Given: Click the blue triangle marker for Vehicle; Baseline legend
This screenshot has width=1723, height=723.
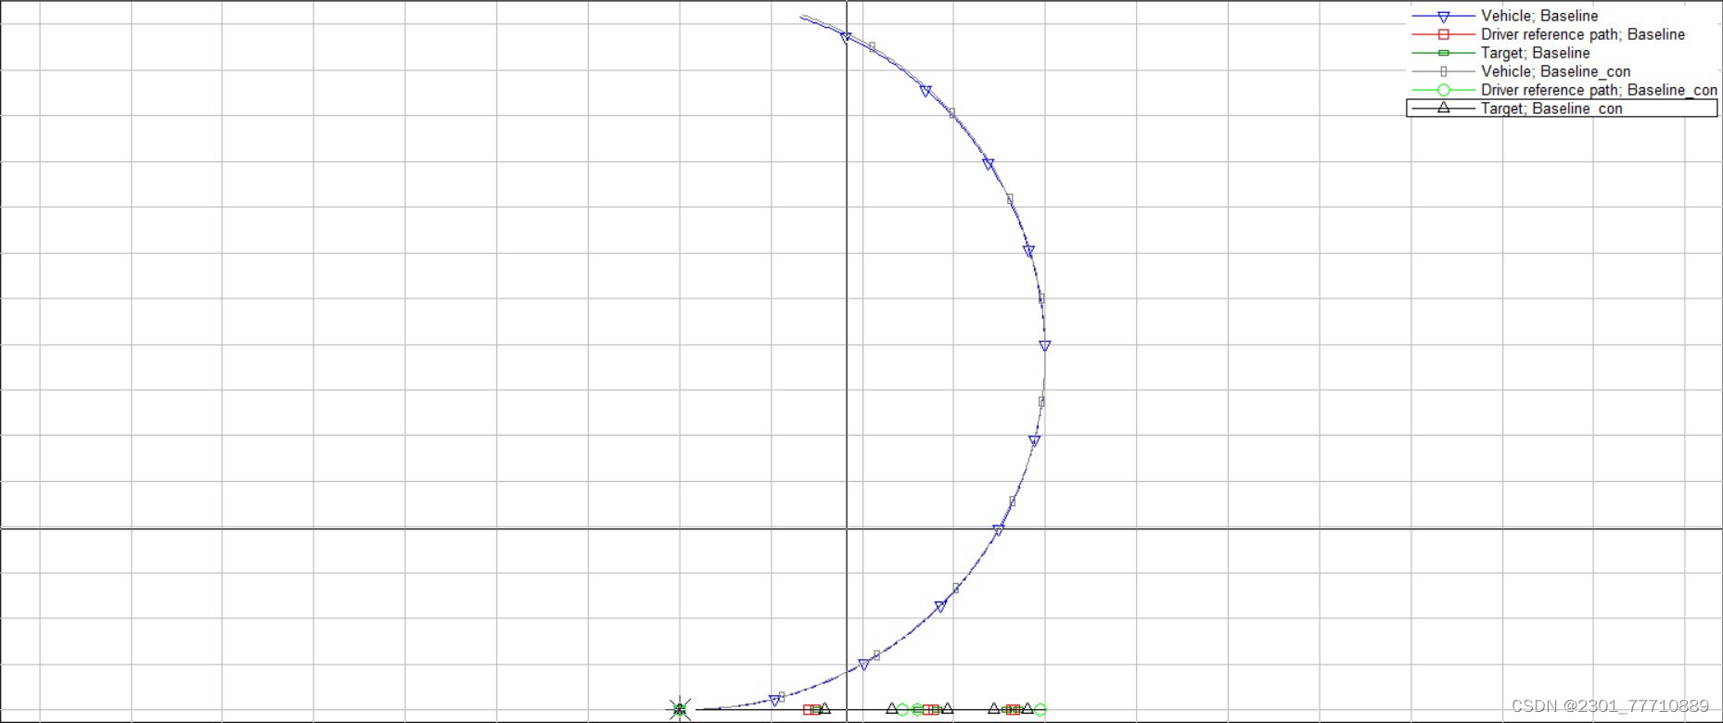Looking at the screenshot, I should (1443, 17).
